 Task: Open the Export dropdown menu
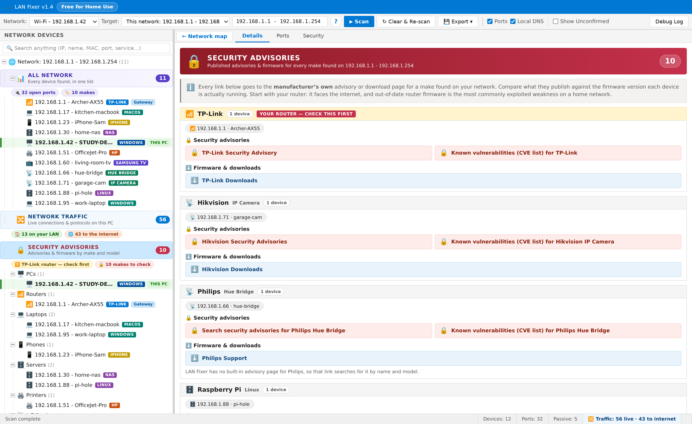click(458, 22)
